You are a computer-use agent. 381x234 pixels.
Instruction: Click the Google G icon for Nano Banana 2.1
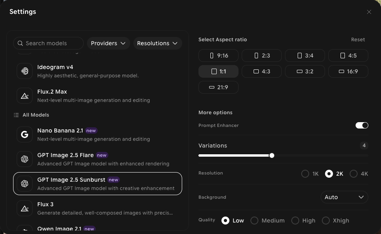25,134
